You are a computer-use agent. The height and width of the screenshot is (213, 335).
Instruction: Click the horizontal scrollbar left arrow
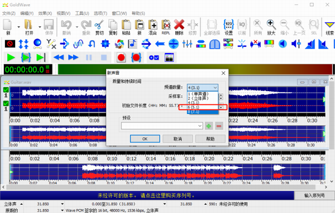pos(3,187)
